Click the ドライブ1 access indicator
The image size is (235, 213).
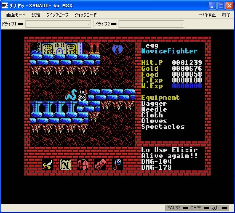click(21, 24)
